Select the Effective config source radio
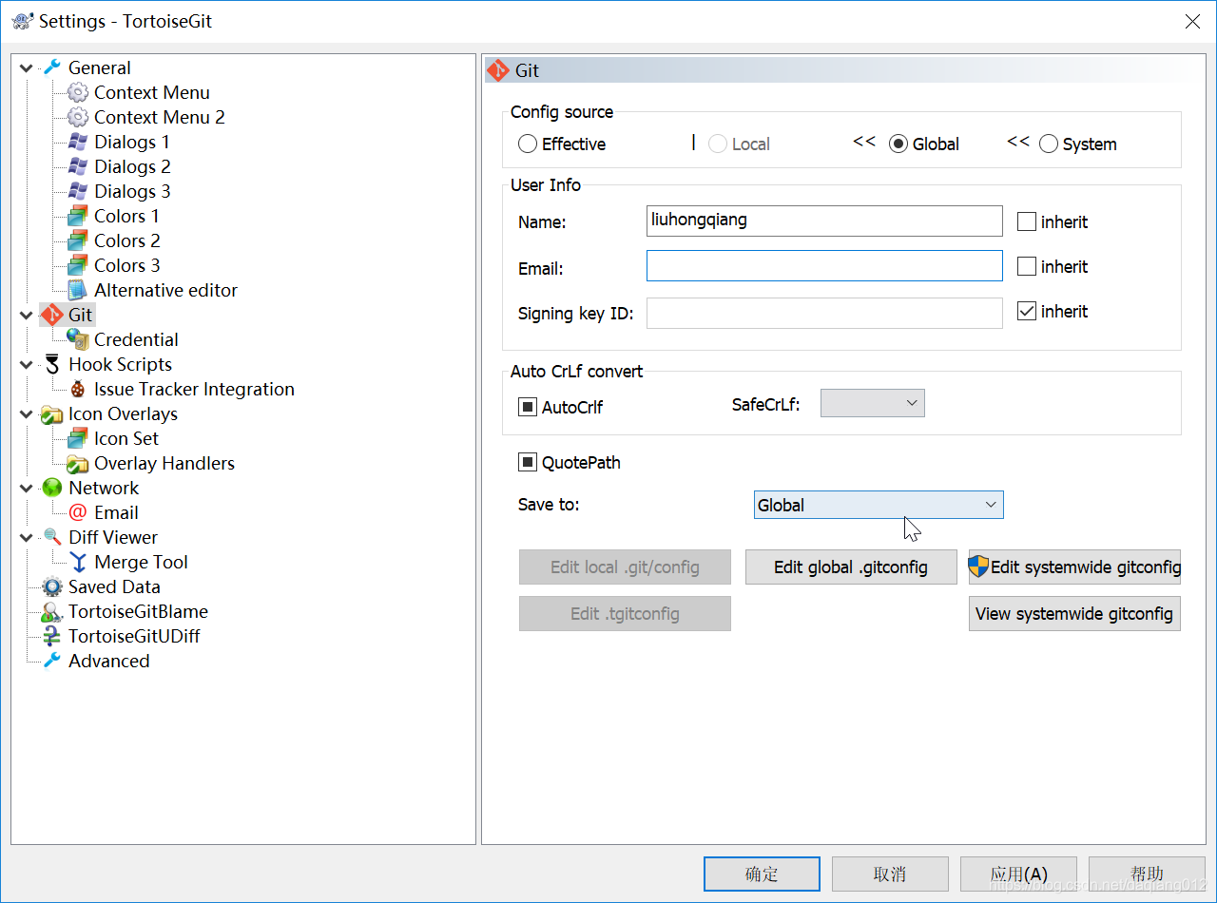Image resolution: width=1217 pixels, height=903 pixels. [x=528, y=144]
